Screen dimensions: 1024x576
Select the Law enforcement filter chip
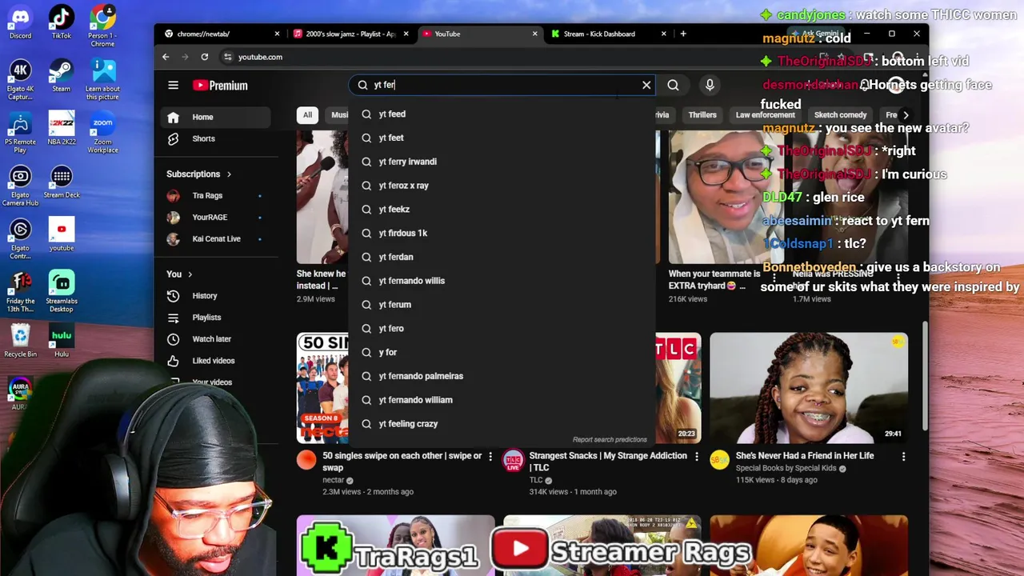tap(766, 114)
